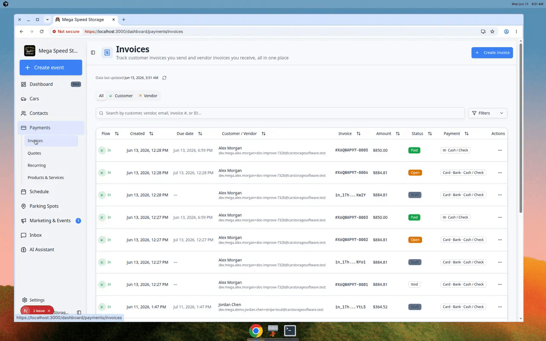Click invoice number #X6QWAP97-0004
546x341 pixels.
(x=351, y=173)
